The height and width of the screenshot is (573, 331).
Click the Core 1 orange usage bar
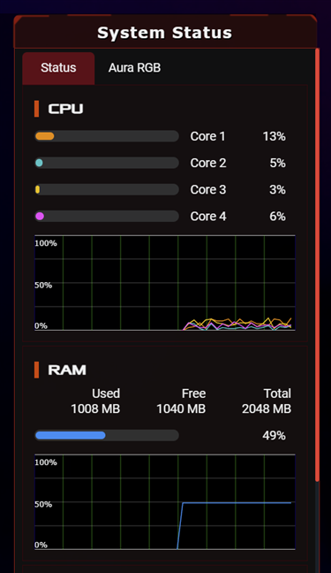click(x=45, y=136)
